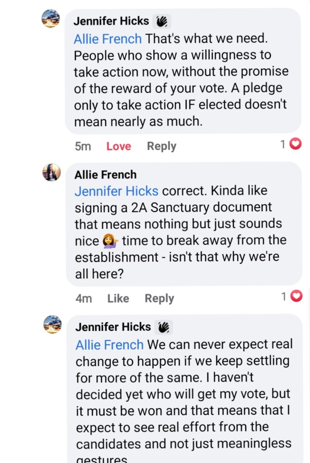The height and width of the screenshot is (463, 310).
Task: Click the shrugging woman emoji in Allie's comment
Action: (x=110, y=240)
